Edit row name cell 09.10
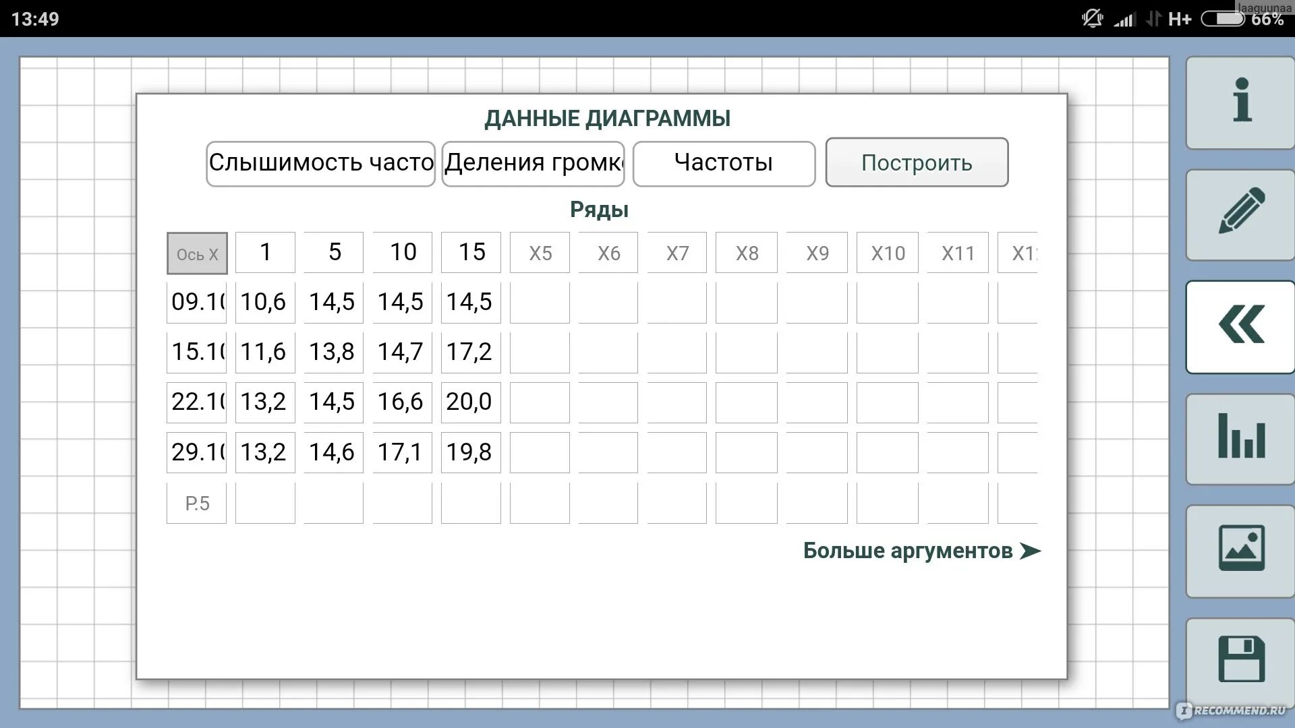The width and height of the screenshot is (1295, 728). click(x=197, y=303)
